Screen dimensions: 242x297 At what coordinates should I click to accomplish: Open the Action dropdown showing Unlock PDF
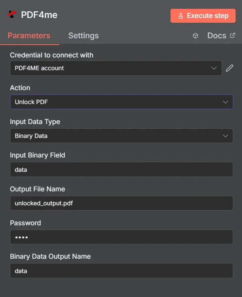tap(121, 102)
